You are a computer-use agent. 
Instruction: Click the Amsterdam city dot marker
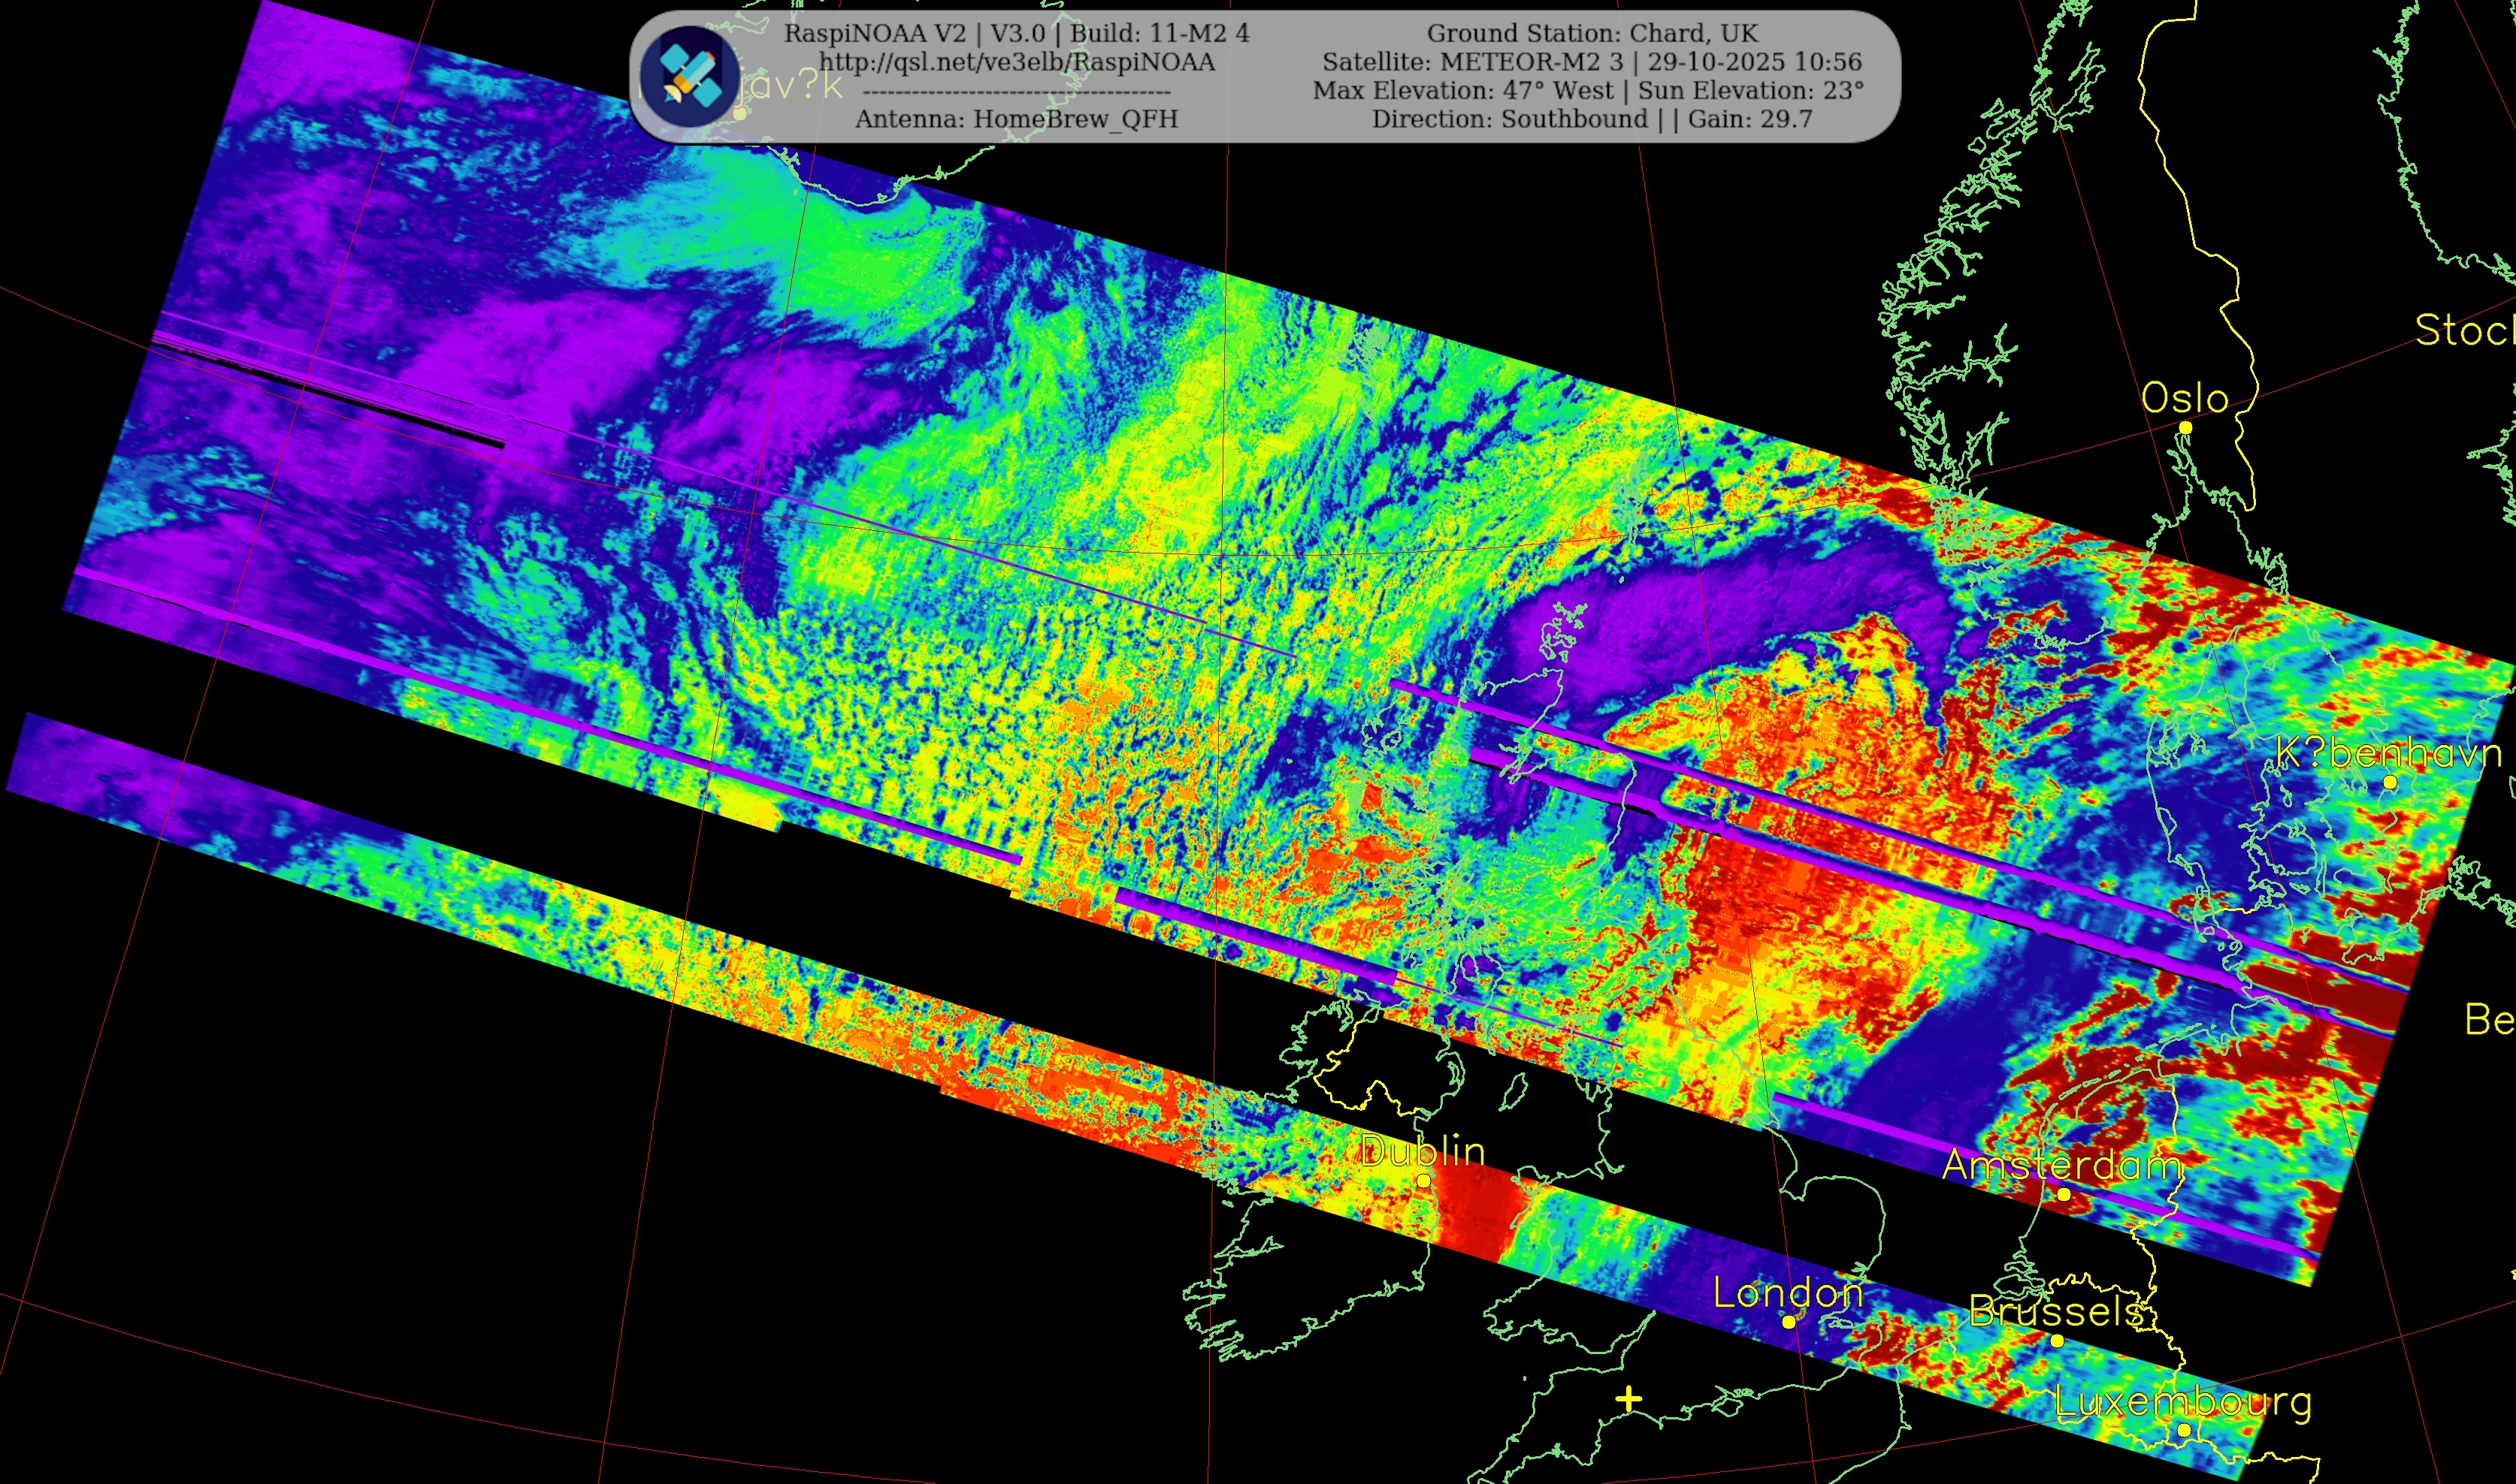point(2064,1195)
